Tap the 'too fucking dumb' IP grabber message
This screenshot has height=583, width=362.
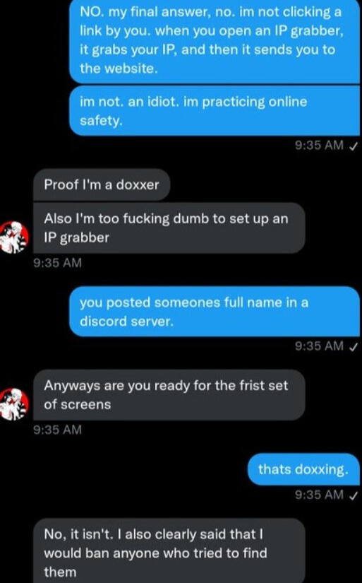pos(169,228)
